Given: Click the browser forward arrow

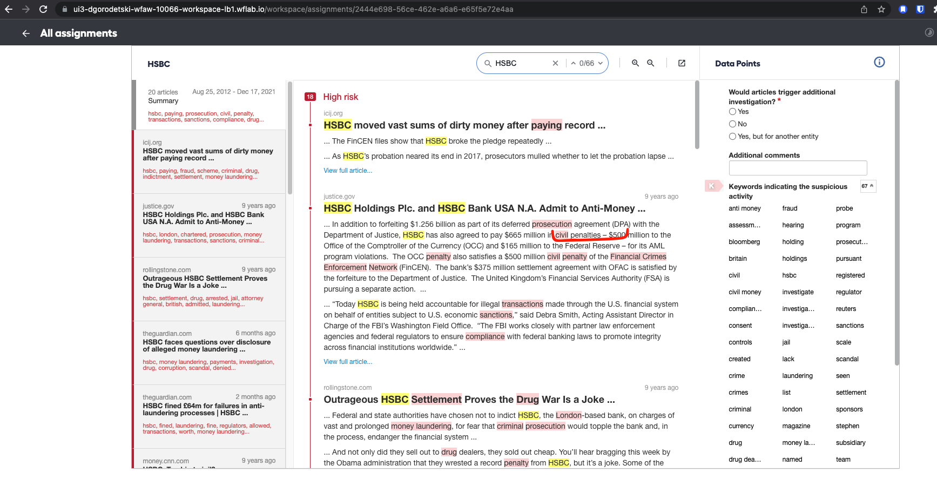Looking at the screenshot, I should pos(26,9).
